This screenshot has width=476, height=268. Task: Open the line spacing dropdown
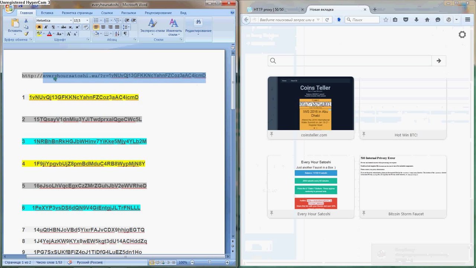point(126,27)
